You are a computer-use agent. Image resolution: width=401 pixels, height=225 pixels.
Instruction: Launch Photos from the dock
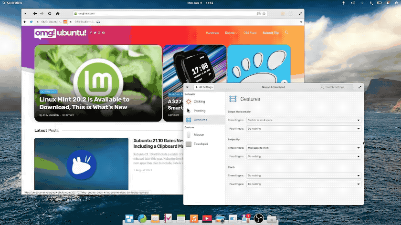pyautogui.click(x=220, y=219)
